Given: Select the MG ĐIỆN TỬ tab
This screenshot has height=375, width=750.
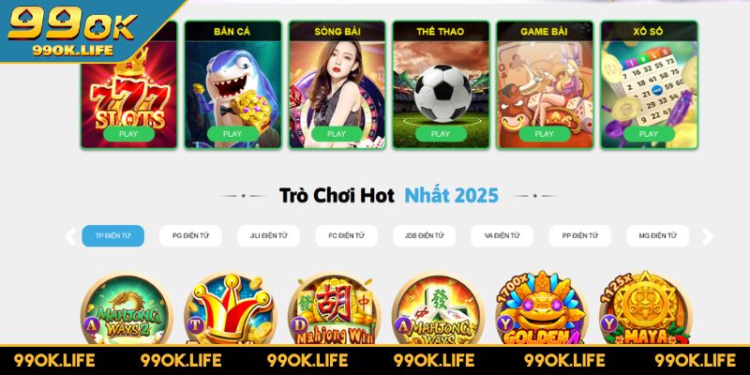Looking at the screenshot, I should tap(658, 236).
